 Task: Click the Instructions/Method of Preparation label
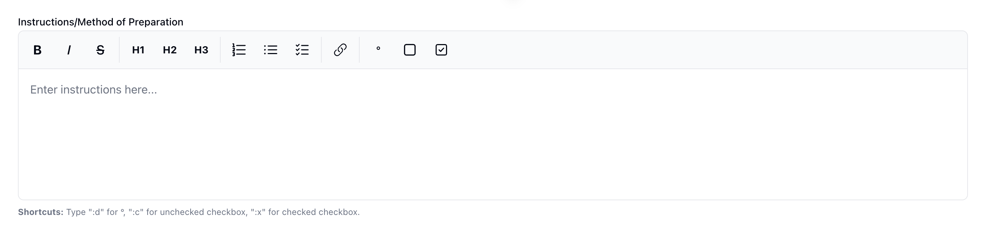[x=101, y=22]
